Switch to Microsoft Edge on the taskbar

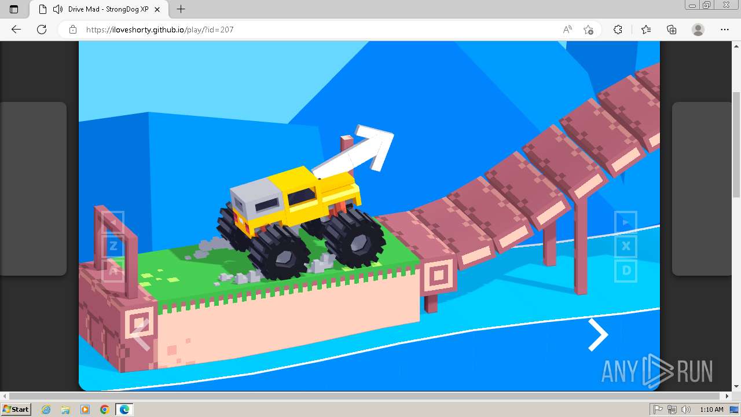click(124, 409)
